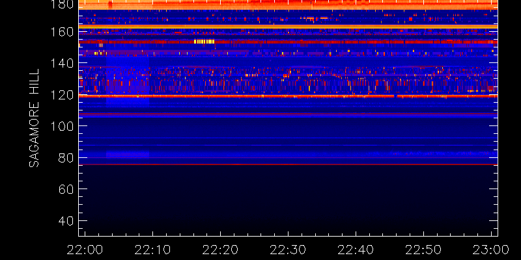The width and height of the screenshot is (521, 260).
Task: Click the thin red line just below 80
Action: [x=288, y=164]
